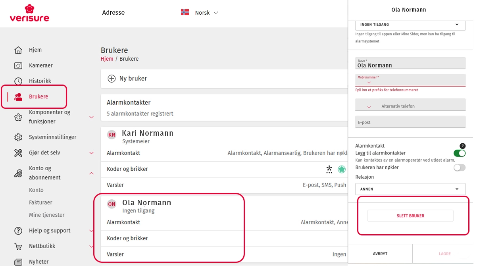Viewport: 477px width, 266px height.
Task: Click the E-post input field
Action: (x=410, y=122)
